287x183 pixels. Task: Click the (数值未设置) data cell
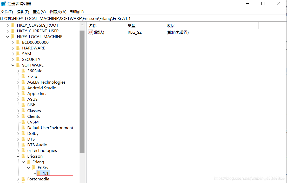178,32
